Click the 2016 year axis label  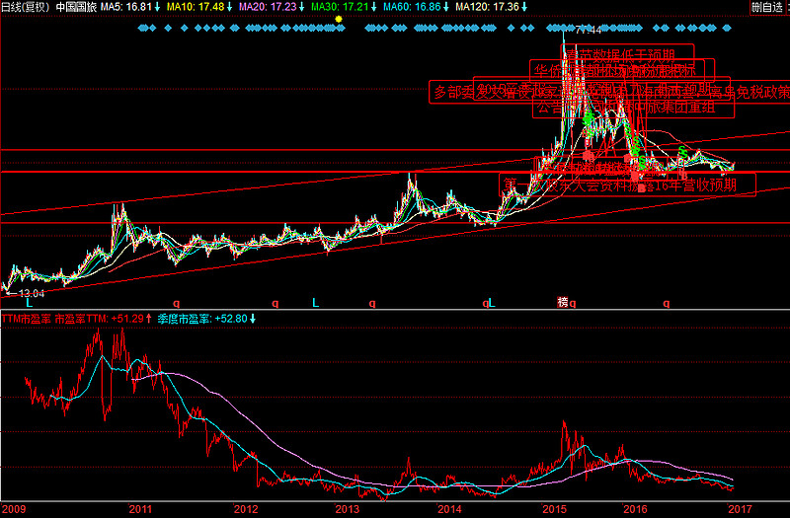click(x=636, y=509)
